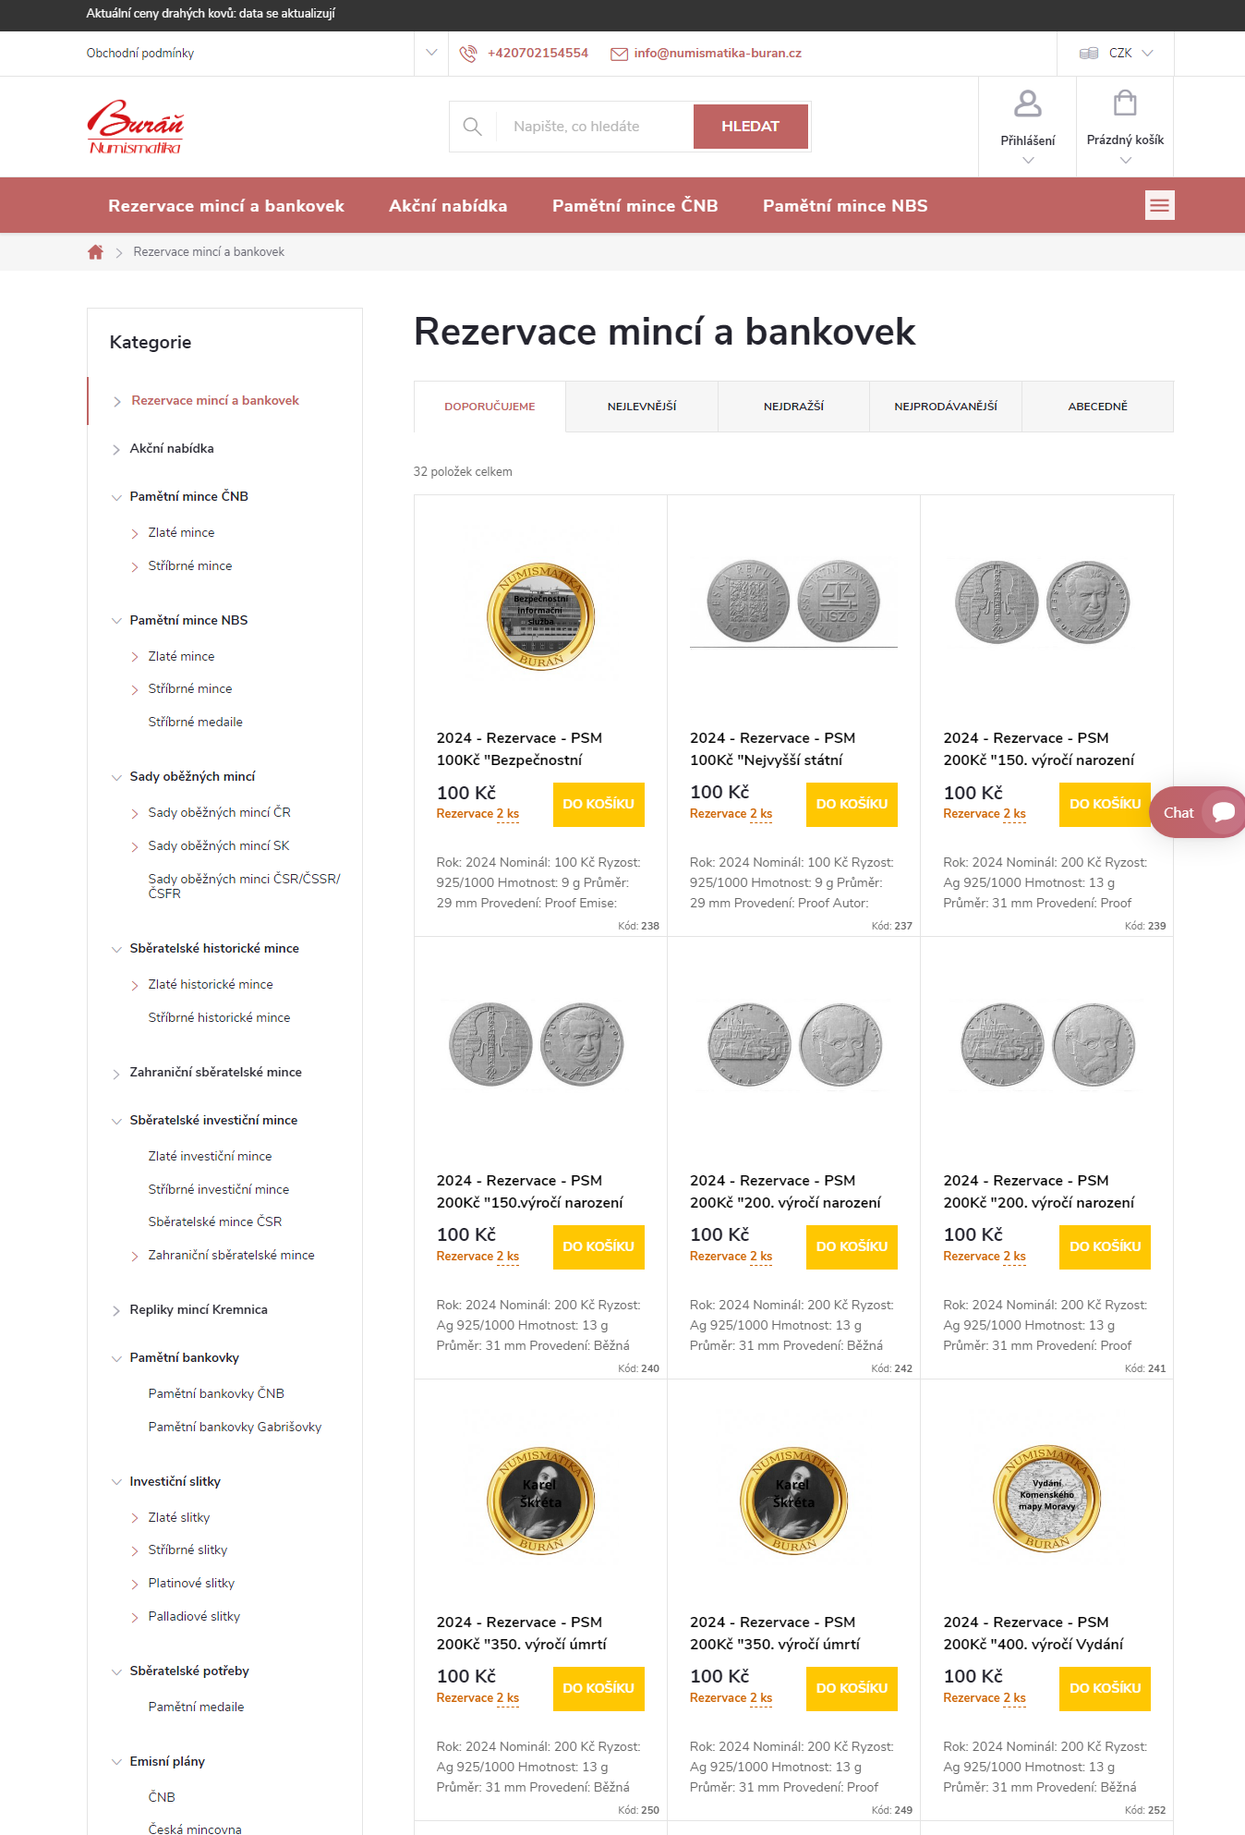Viewport: 1245px width, 1835px height.
Task: Open Akční nabídka in main navigation
Action: coord(448,206)
